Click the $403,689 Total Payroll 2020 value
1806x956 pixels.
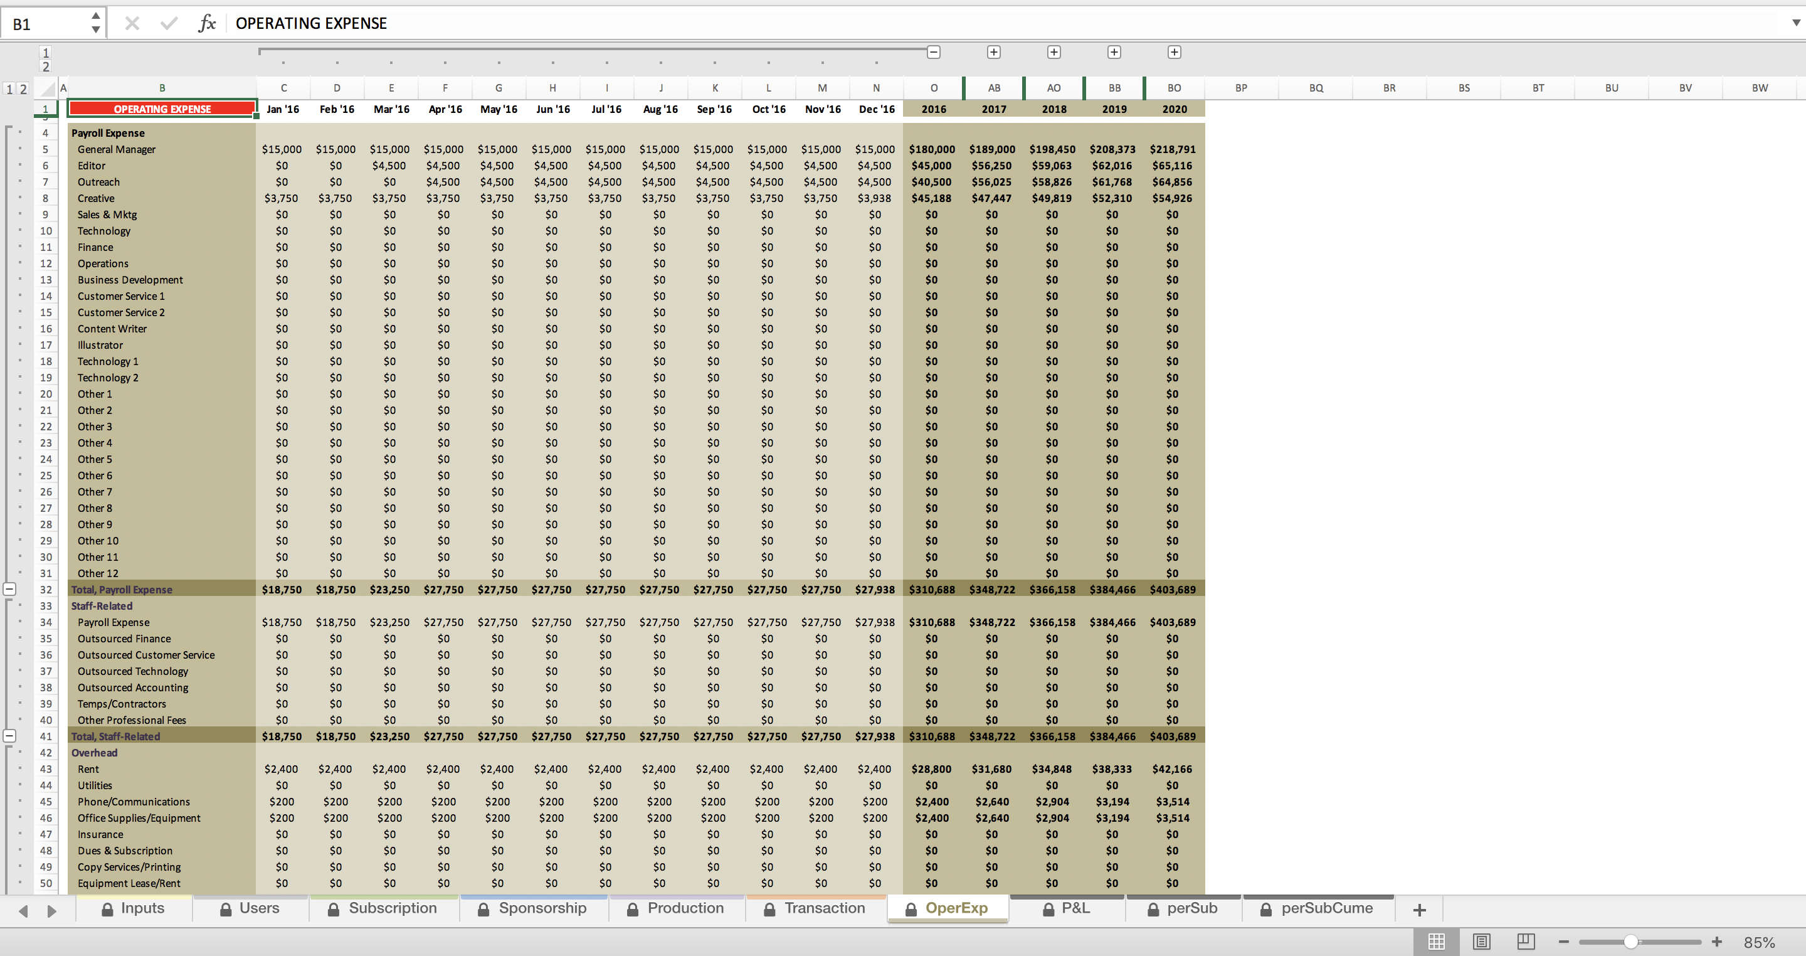click(x=1173, y=590)
